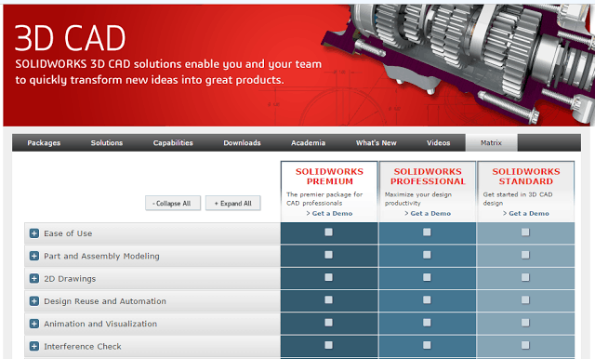
Task: Expand the 2D Drawings row
Action: pos(34,278)
